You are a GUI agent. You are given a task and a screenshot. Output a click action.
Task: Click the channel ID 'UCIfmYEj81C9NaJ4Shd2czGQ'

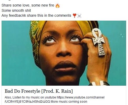[x=28, y=102]
